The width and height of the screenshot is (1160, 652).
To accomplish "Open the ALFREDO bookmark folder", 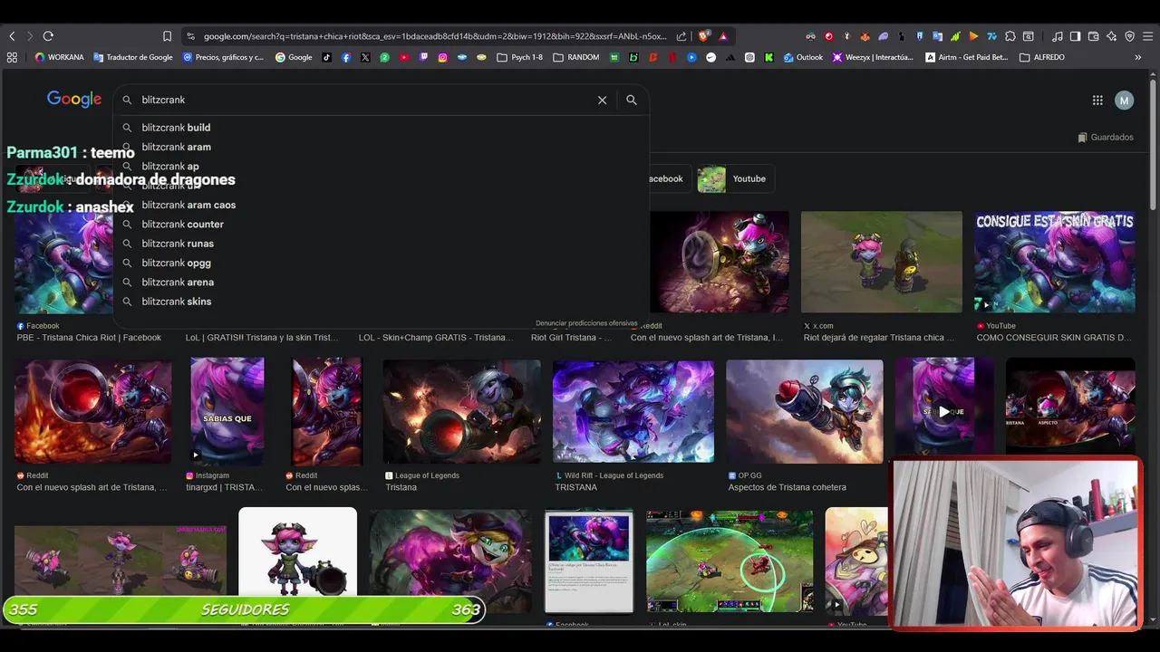I will [x=1042, y=57].
